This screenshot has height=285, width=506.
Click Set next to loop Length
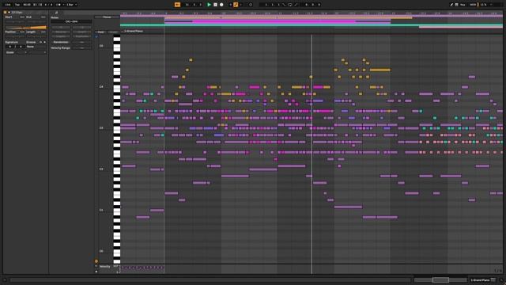[43, 32]
